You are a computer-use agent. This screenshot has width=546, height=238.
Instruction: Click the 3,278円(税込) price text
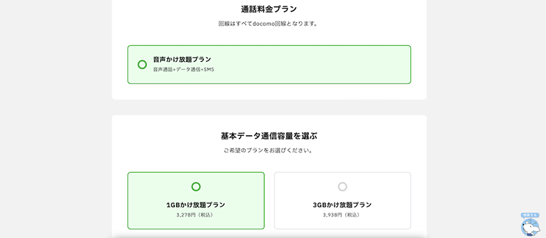pyautogui.click(x=196, y=215)
